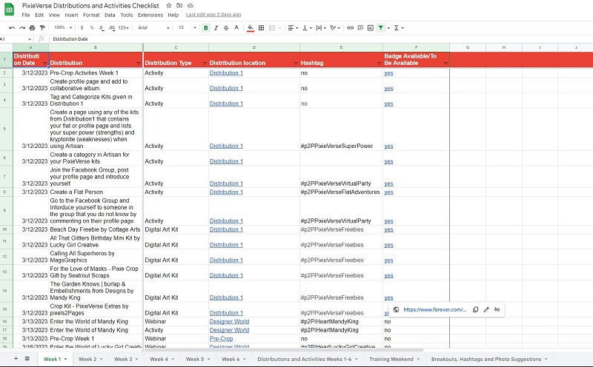Click the insert link icon
The image size is (593, 367).
(x=350, y=28)
